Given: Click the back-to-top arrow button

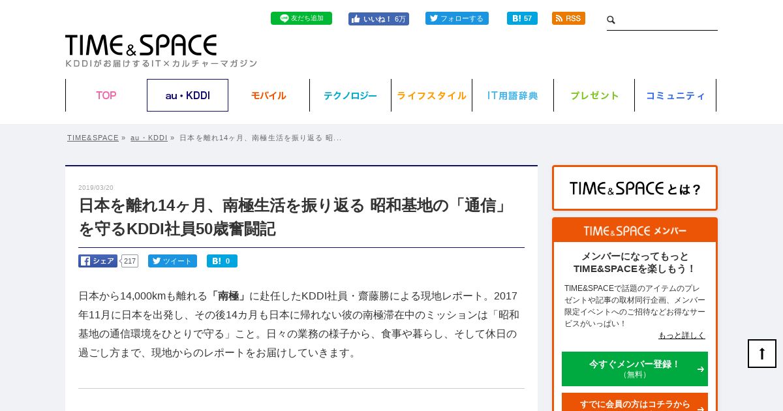Looking at the screenshot, I should point(762,354).
